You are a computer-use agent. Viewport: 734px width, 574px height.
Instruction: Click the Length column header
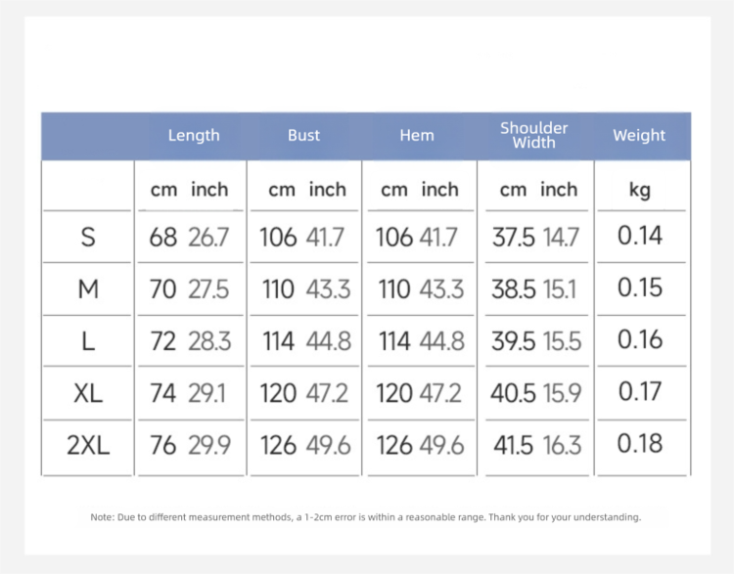click(194, 136)
